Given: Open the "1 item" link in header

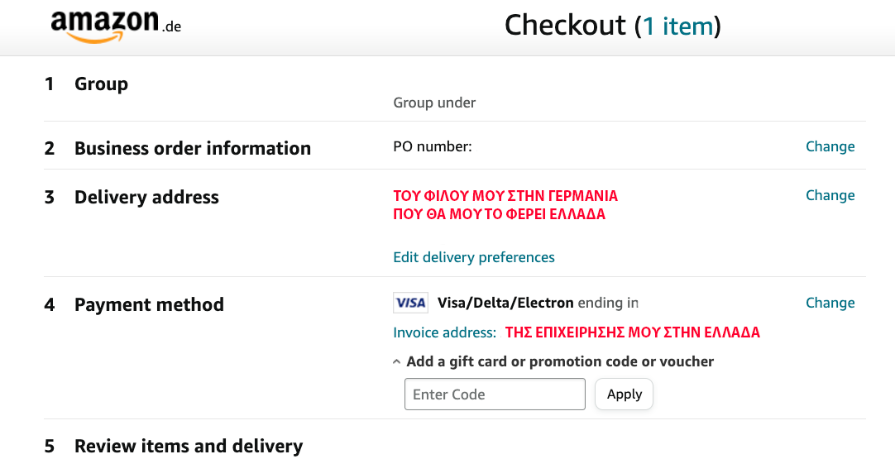Looking at the screenshot, I should tap(678, 26).
